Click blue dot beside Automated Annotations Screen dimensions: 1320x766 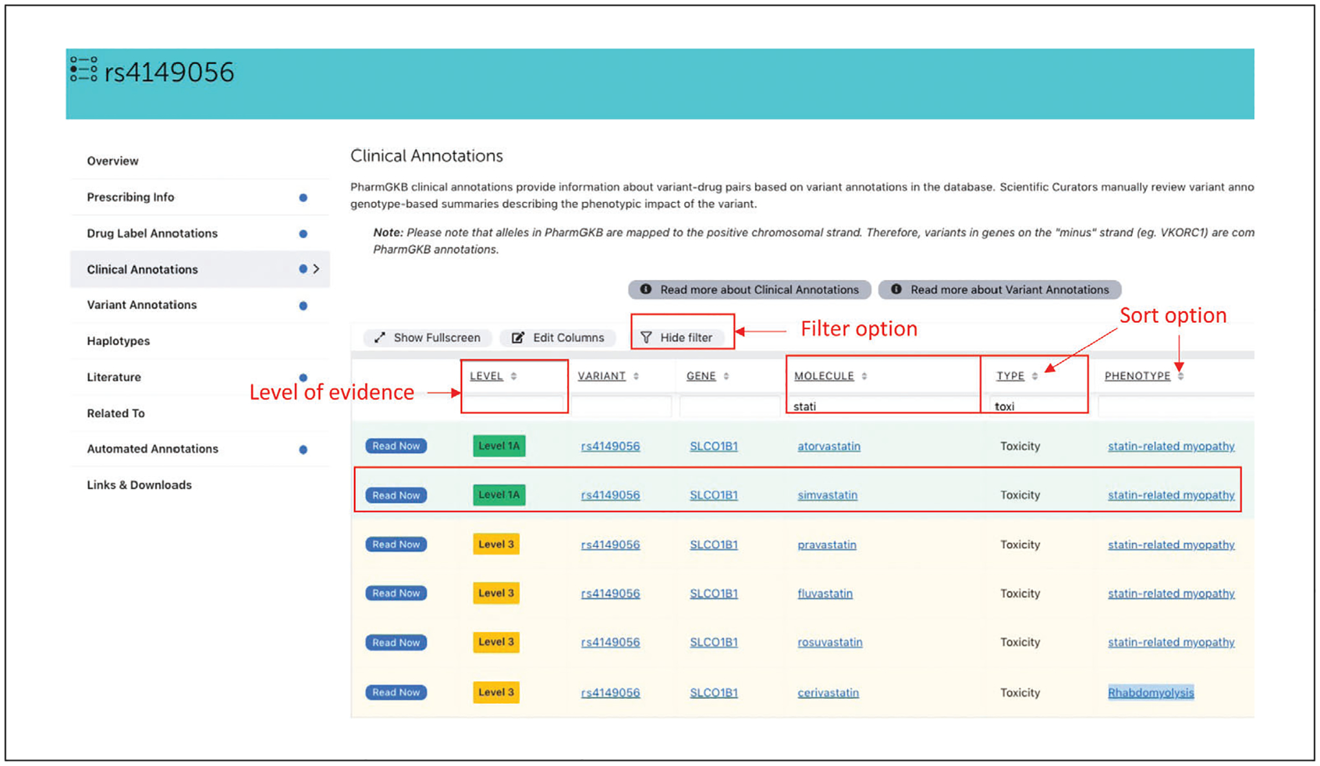[x=303, y=450]
